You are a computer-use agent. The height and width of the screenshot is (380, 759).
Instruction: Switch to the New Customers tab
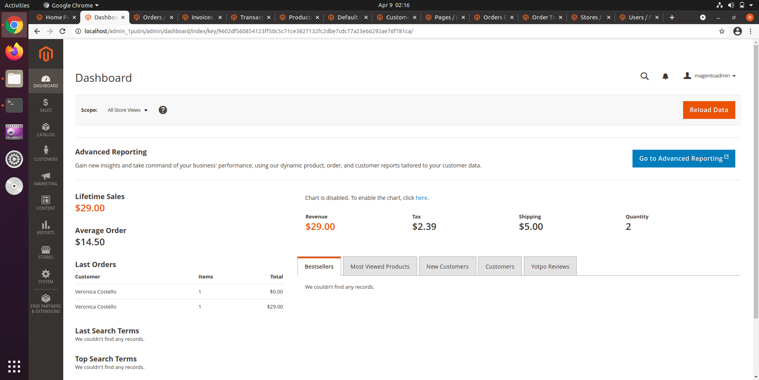click(447, 266)
